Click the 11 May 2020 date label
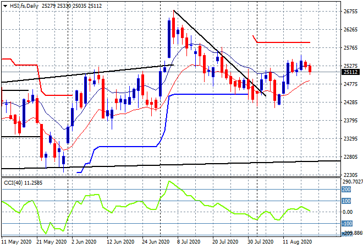The height and width of the screenshot is (248, 363). click(16, 242)
